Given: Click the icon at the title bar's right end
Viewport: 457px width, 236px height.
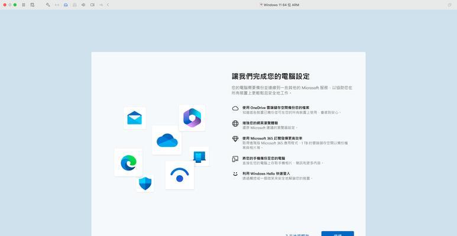Looking at the screenshot, I should click(450, 5).
